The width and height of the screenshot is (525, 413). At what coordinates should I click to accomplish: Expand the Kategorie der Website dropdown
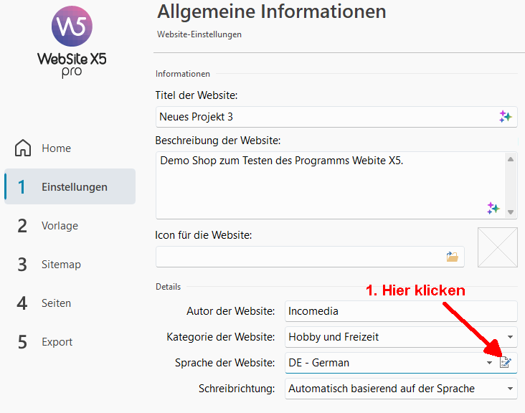pyautogui.click(x=510, y=336)
